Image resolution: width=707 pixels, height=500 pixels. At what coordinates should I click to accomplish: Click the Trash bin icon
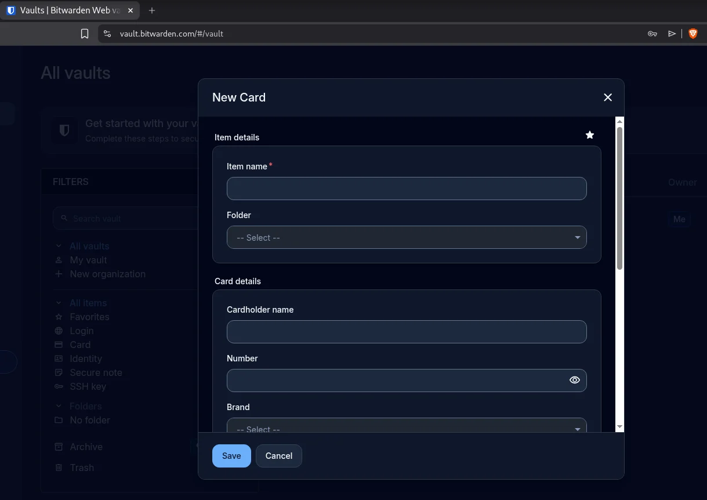click(x=59, y=468)
